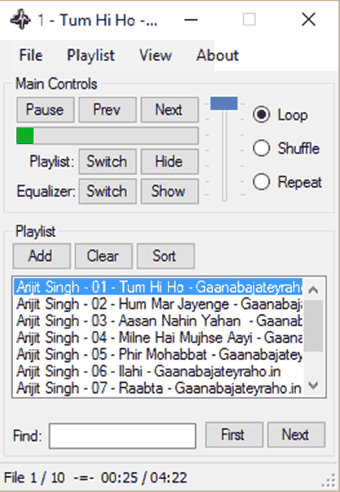This screenshot has width=340, height=492.
Task: Pause the current song
Action: pyautogui.click(x=45, y=110)
